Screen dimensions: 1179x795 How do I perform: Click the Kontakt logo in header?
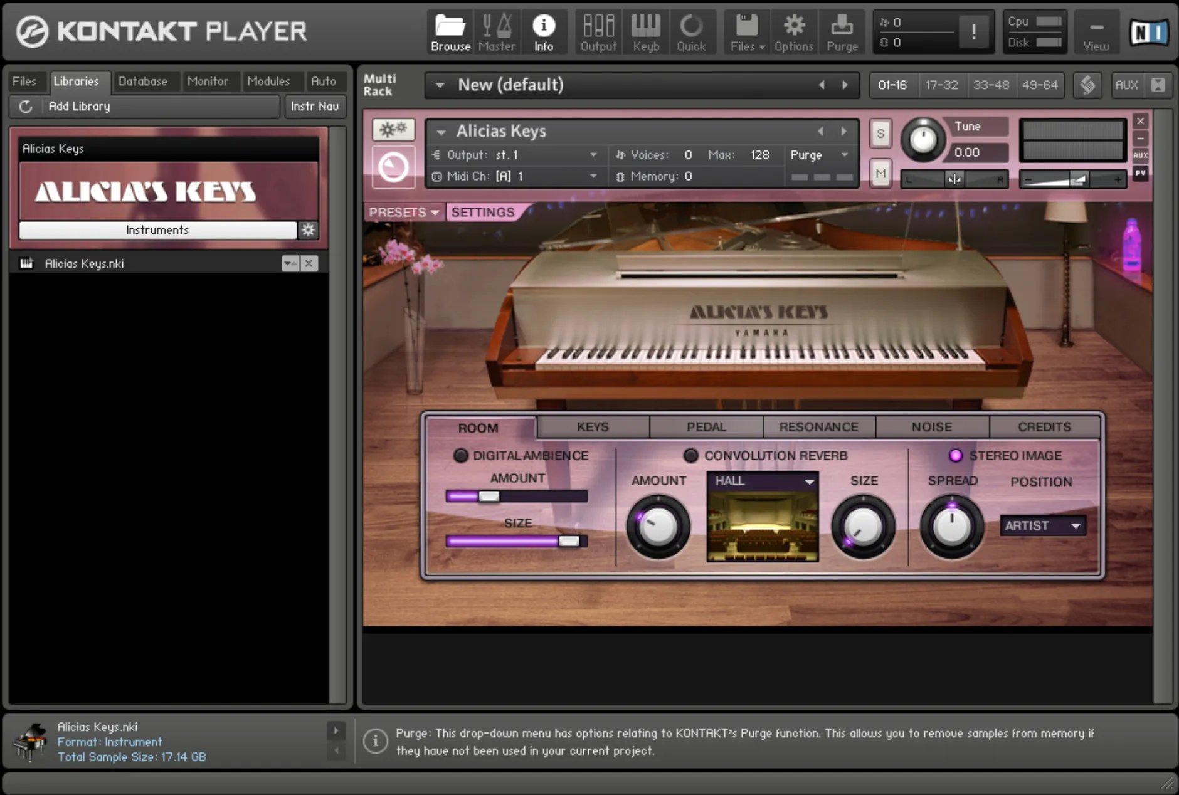[33, 31]
